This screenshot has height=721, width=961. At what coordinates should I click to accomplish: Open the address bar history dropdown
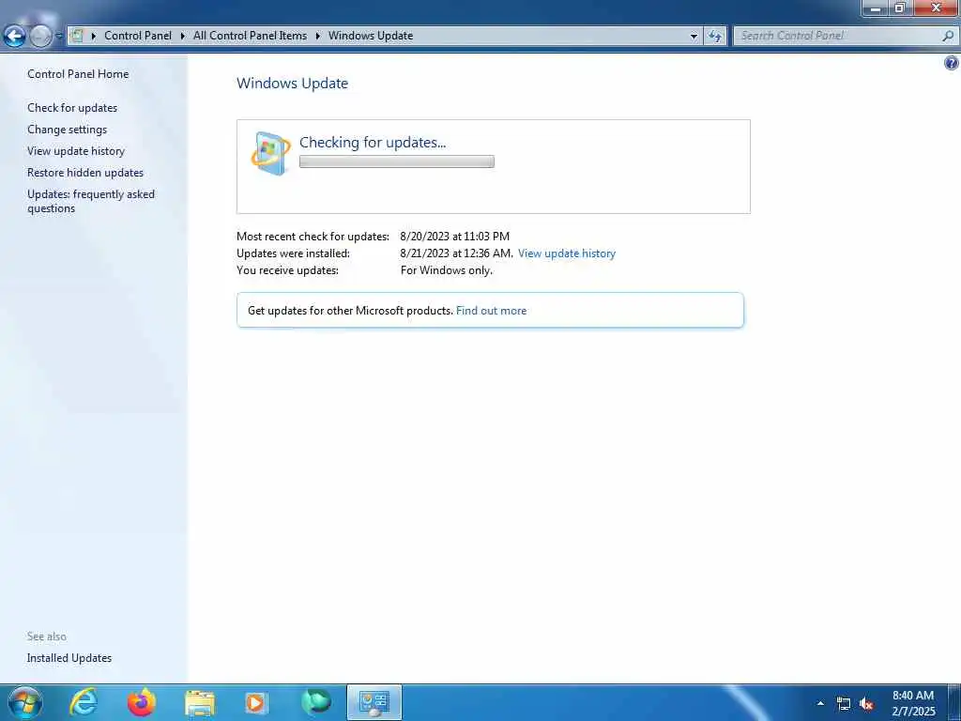[x=694, y=37]
